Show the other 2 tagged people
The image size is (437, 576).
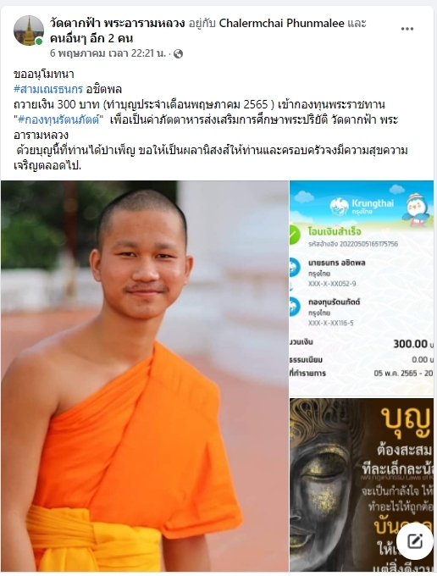pos(91,38)
